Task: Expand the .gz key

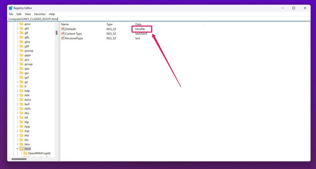Action: click(x=17, y=82)
